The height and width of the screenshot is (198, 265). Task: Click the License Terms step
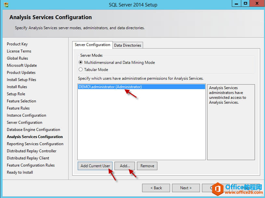pos(19,51)
